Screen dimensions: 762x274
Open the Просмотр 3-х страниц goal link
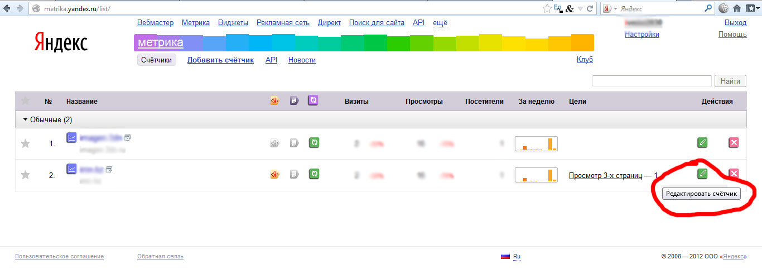coord(605,176)
